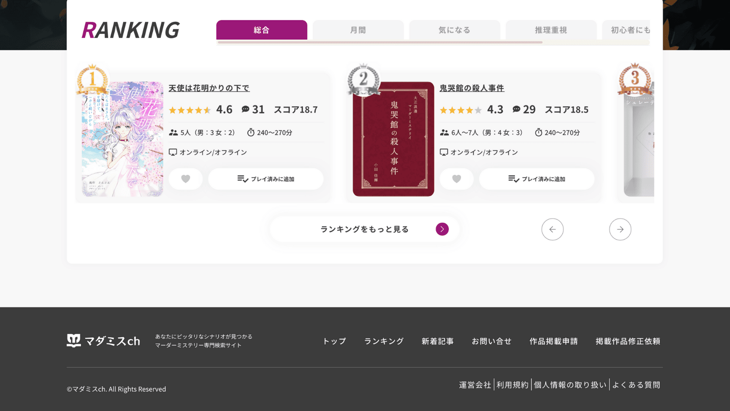Click the number 1 gold rank badge
Viewport: 730px width, 411px height.
pos(92,80)
